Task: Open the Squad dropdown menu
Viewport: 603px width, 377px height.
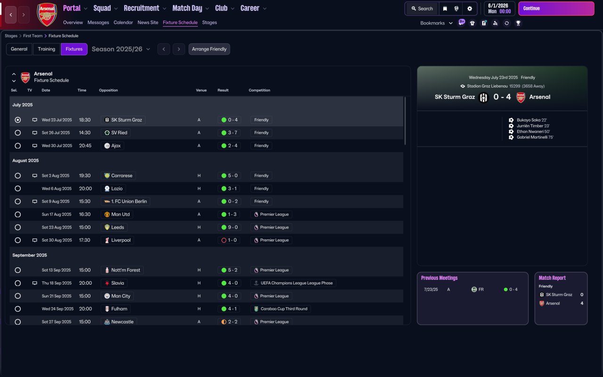Action: coord(106,8)
